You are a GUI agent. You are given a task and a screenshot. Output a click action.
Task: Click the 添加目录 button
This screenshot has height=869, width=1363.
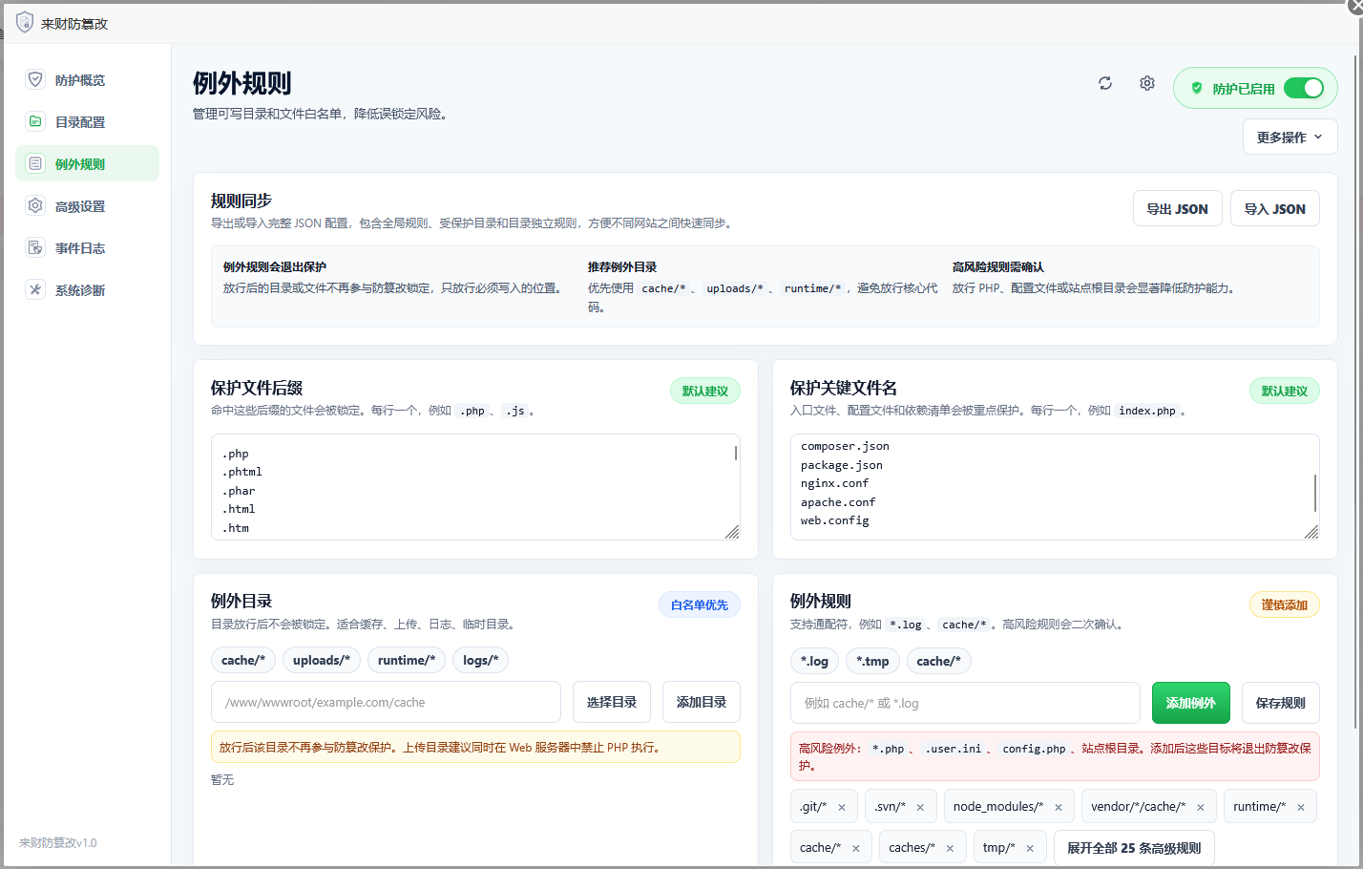701,702
